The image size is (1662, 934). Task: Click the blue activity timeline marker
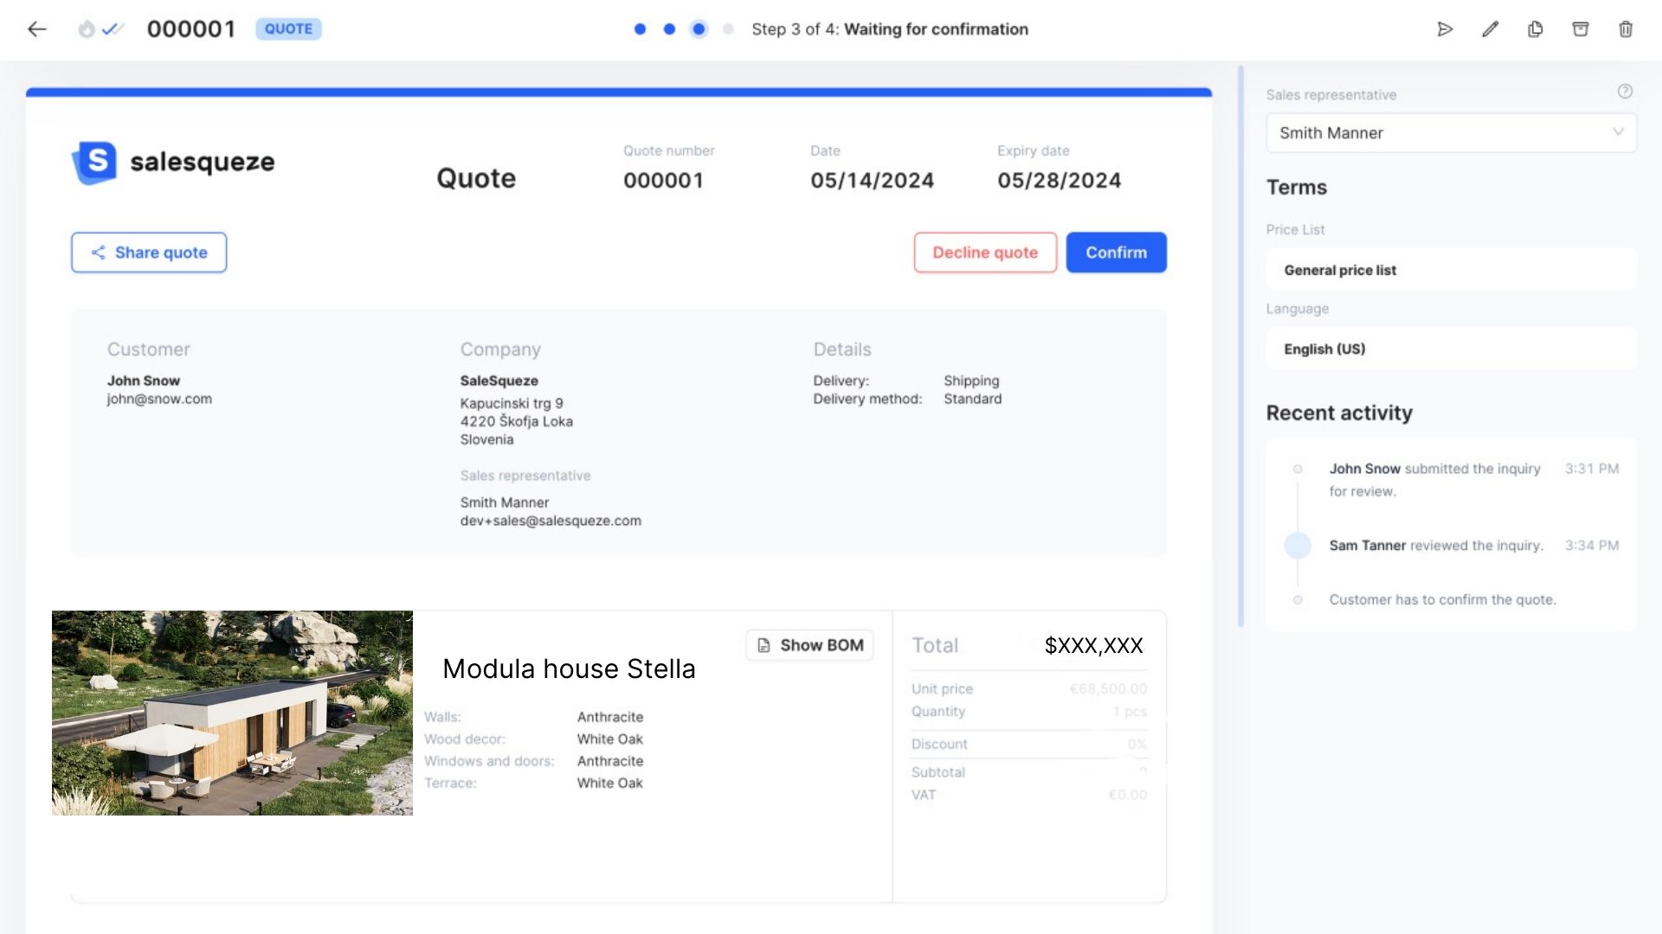click(1298, 546)
